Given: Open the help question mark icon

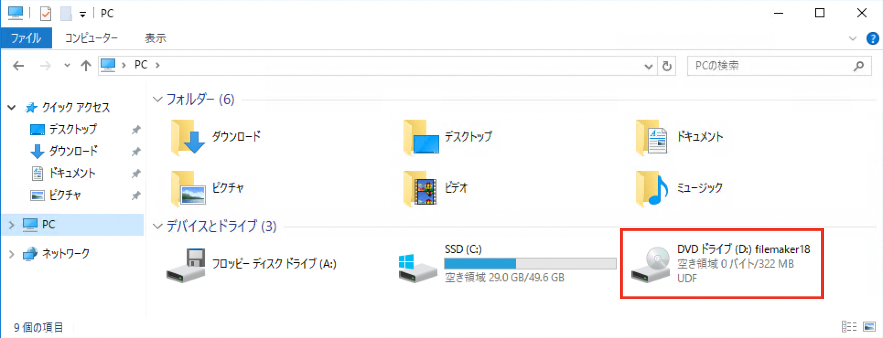Looking at the screenshot, I should click(x=872, y=38).
